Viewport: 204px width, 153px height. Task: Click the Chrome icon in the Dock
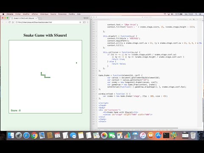click(34, 136)
